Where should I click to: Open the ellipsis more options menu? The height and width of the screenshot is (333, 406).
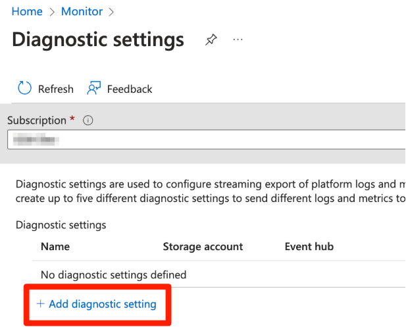(x=238, y=40)
